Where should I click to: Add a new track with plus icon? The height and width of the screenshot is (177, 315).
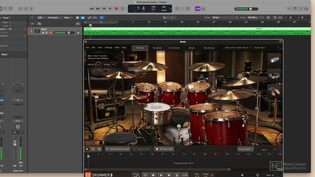pos(32,24)
